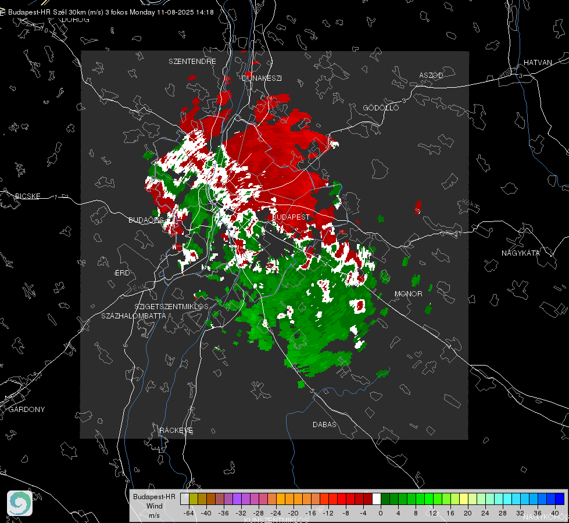Click the BUDAPEST city label
Screen dimensions: 569x523
pos(291,217)
